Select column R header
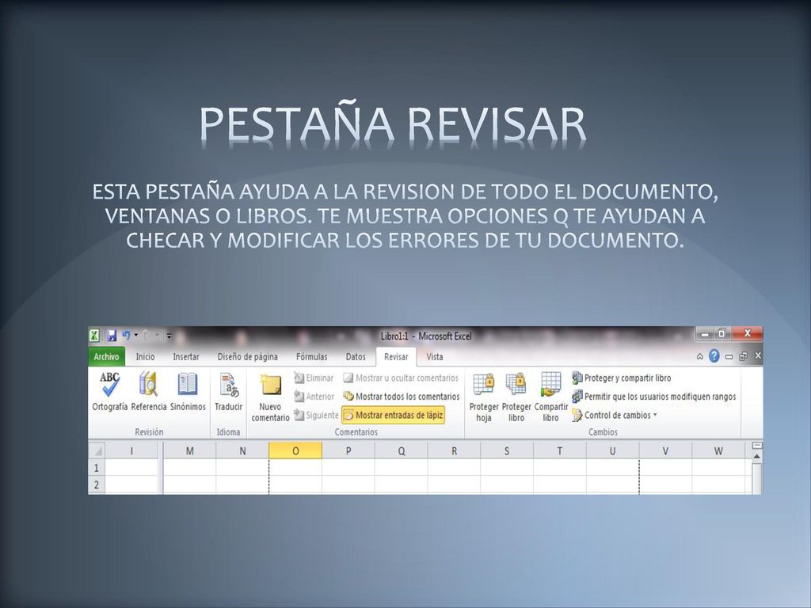The width and height of the screenshot is (811, 608). (x=454, y=450)
